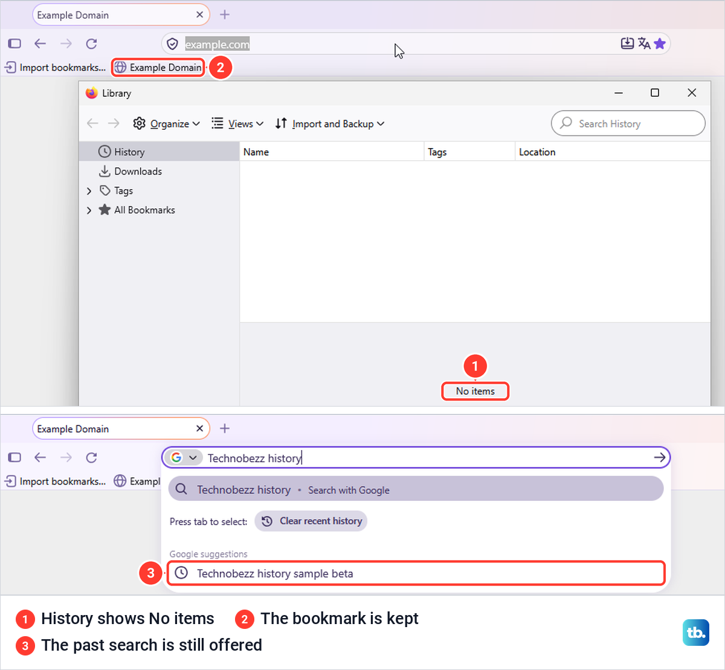This screenshot has width=725, height=670.
Task: Close the bottom Example Domain tab
Action: tap(199, 428)
